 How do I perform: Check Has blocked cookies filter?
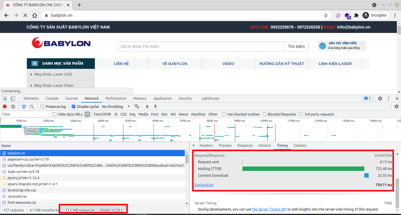pyautogui.click(x=224, y=114)
